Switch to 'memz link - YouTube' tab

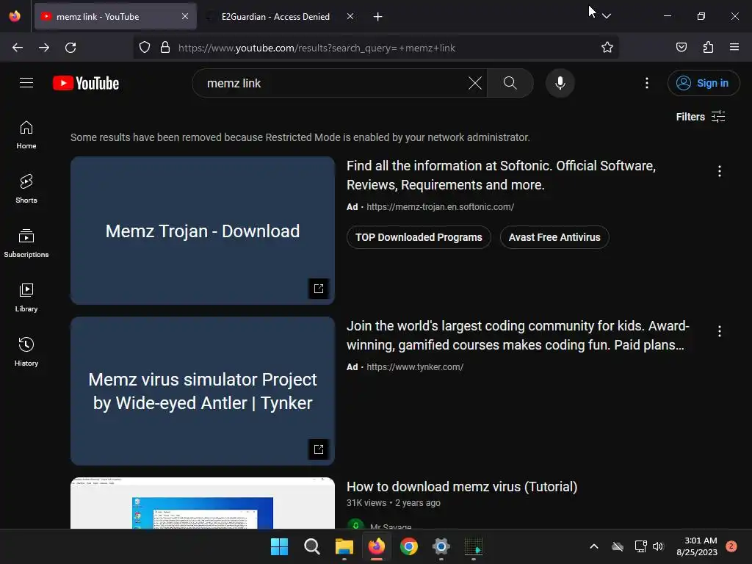click(x=115, y=16)
